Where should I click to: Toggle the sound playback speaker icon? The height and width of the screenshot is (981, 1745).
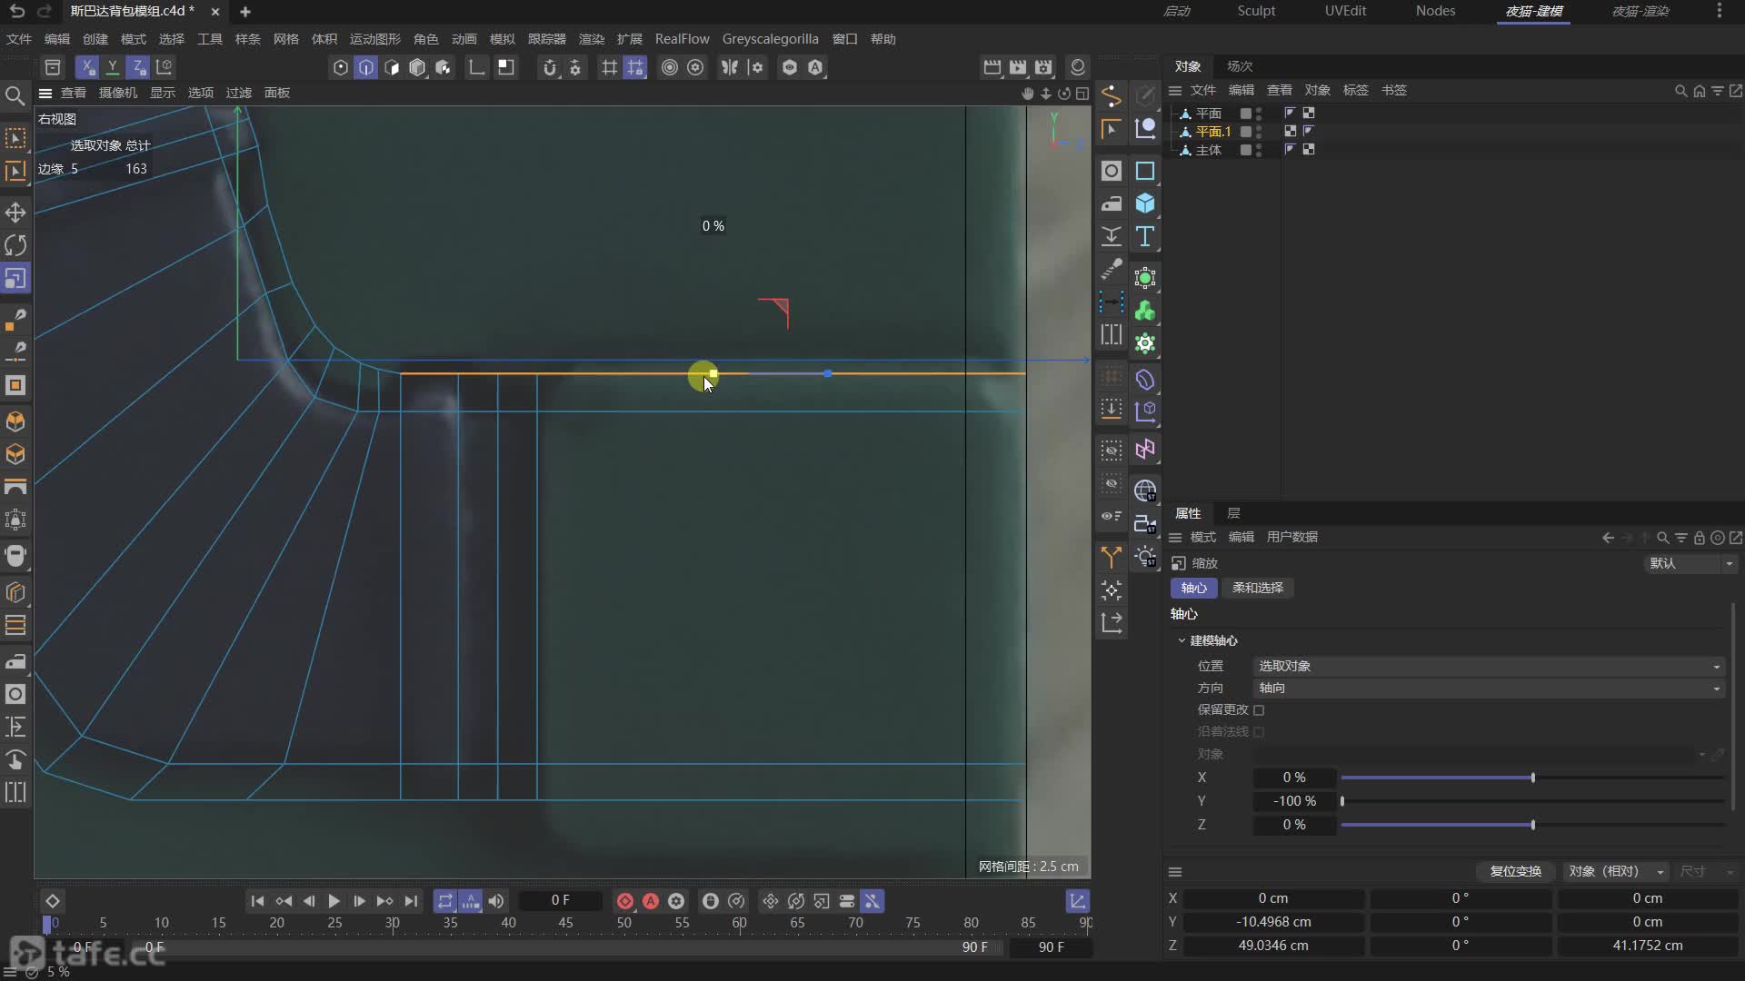pyautogui.click(x=495, y=901)
